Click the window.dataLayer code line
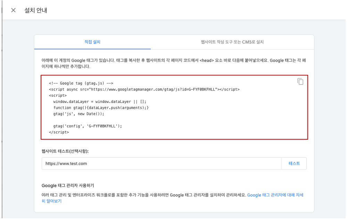This screenshot has width=347, height=220. click(100, 102)
